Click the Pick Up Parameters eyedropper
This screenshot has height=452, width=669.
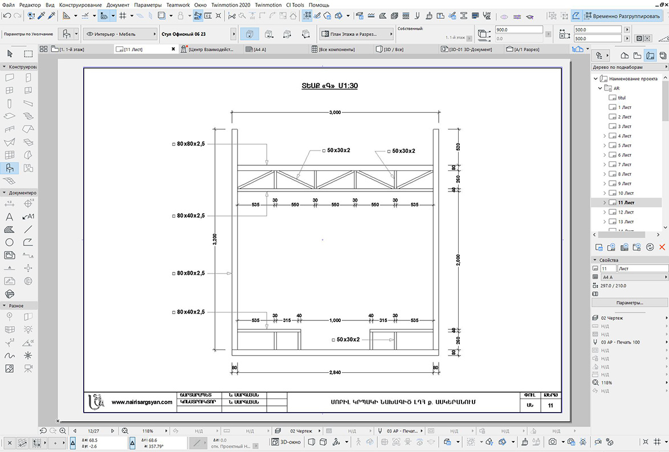pyautogui.click(x=42, y=16)
